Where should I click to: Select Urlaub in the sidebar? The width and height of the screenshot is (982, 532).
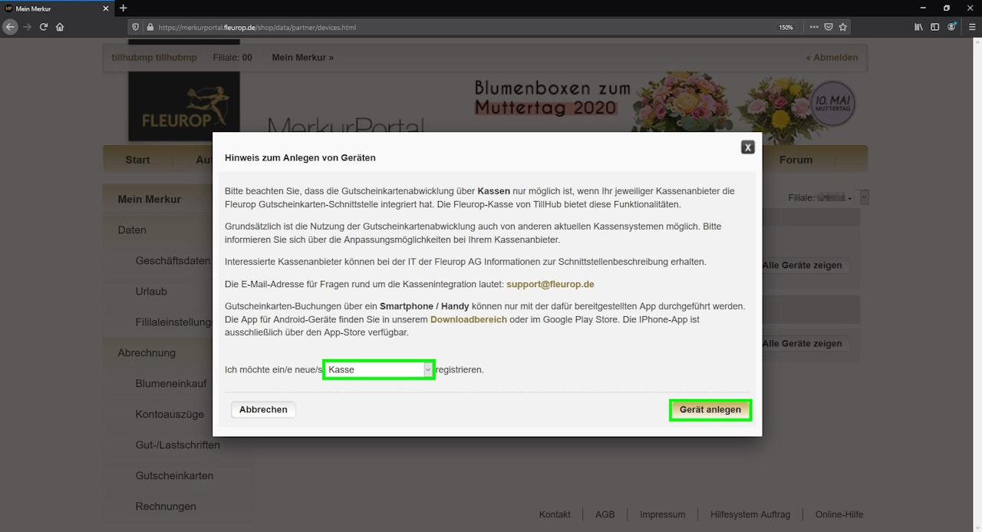(151, 292)
